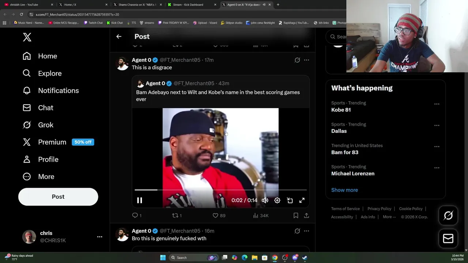Switch to Stream - Kick Dashboard tab
The image size is (468, 263).
click(x=191, y=5)
